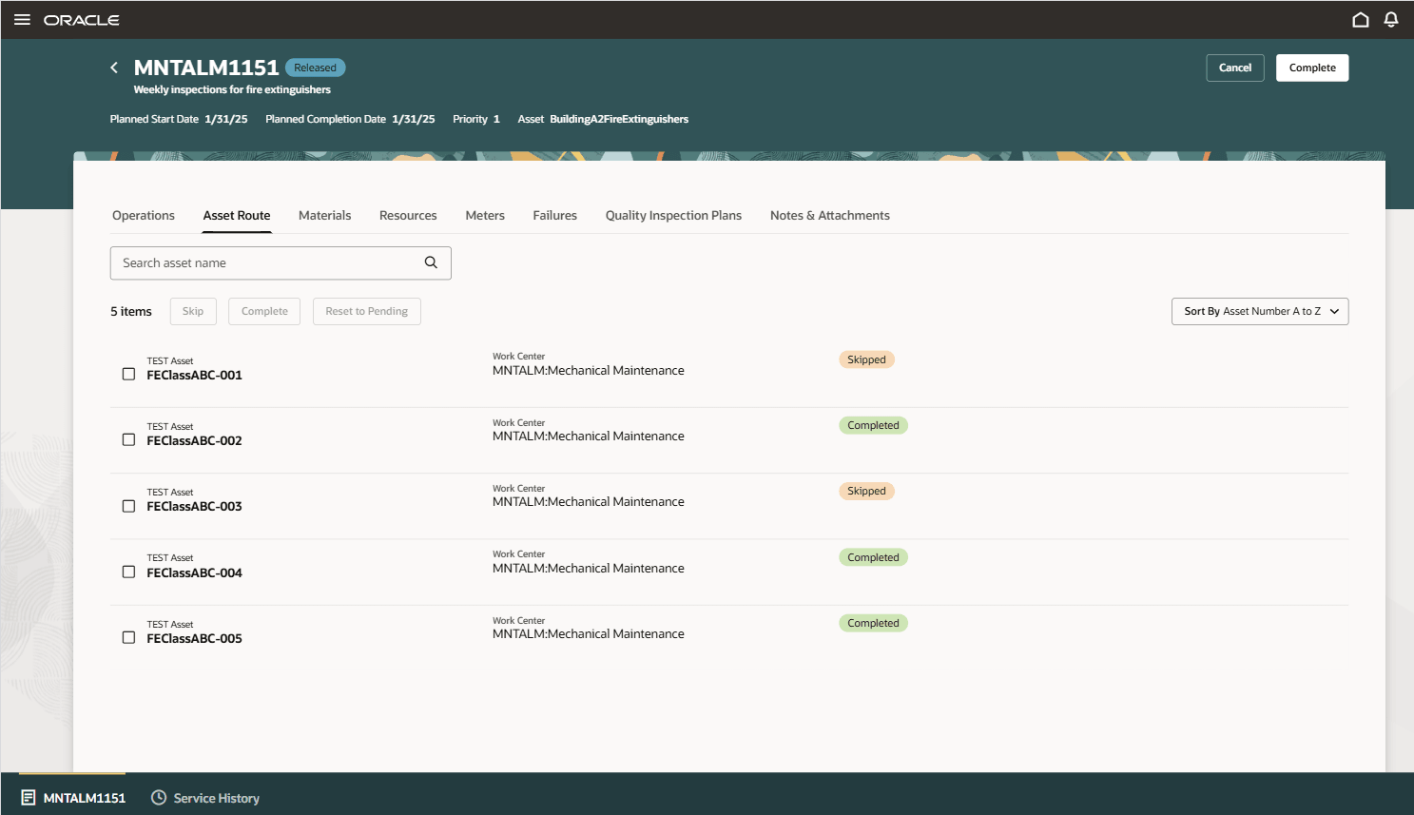Viewport: 1414px width, 815px height.
Task: Expand the Sort By Asset Number dropdown
Action: [x=1259, y=311]
